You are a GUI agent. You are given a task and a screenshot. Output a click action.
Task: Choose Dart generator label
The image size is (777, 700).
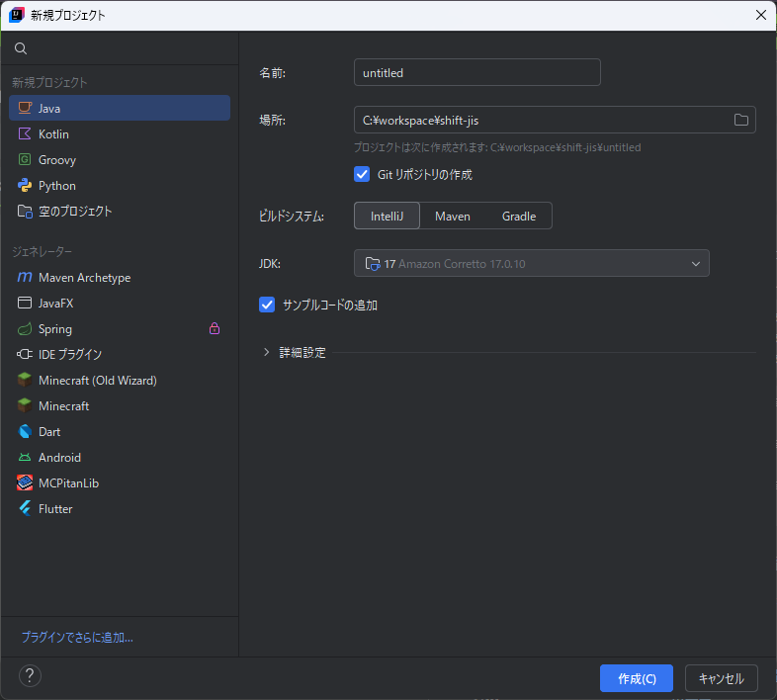[x=49, y=432]
